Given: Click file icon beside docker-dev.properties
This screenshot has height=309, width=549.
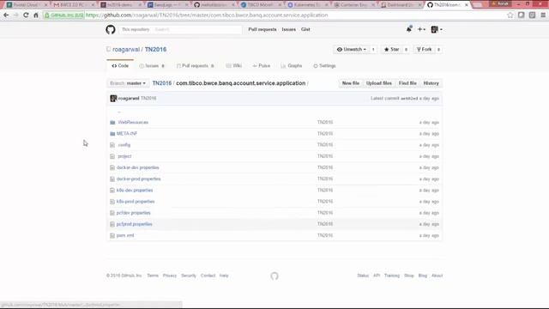Looking at the screenshot, I should (112, 168).
